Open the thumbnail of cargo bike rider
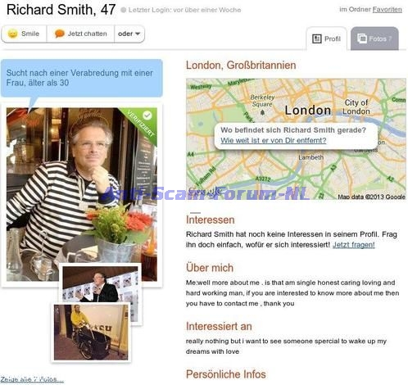 point(91,333)
